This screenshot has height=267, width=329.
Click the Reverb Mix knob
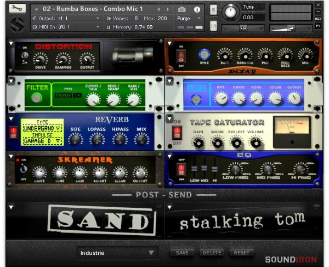[141, 139]
